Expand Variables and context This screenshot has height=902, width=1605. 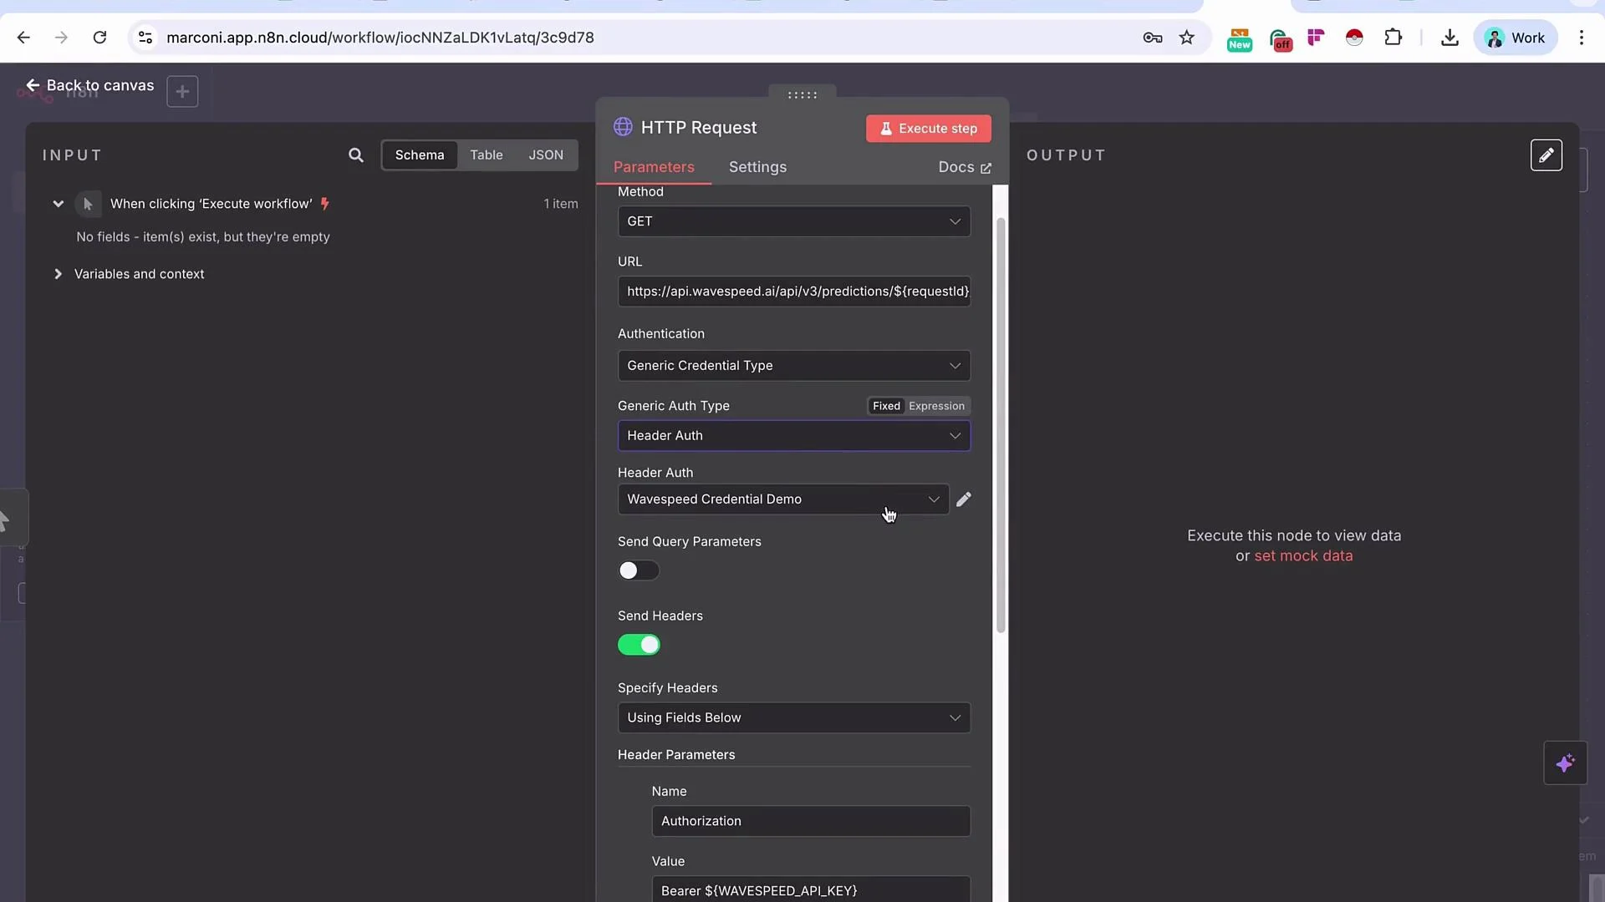point(58,274)
